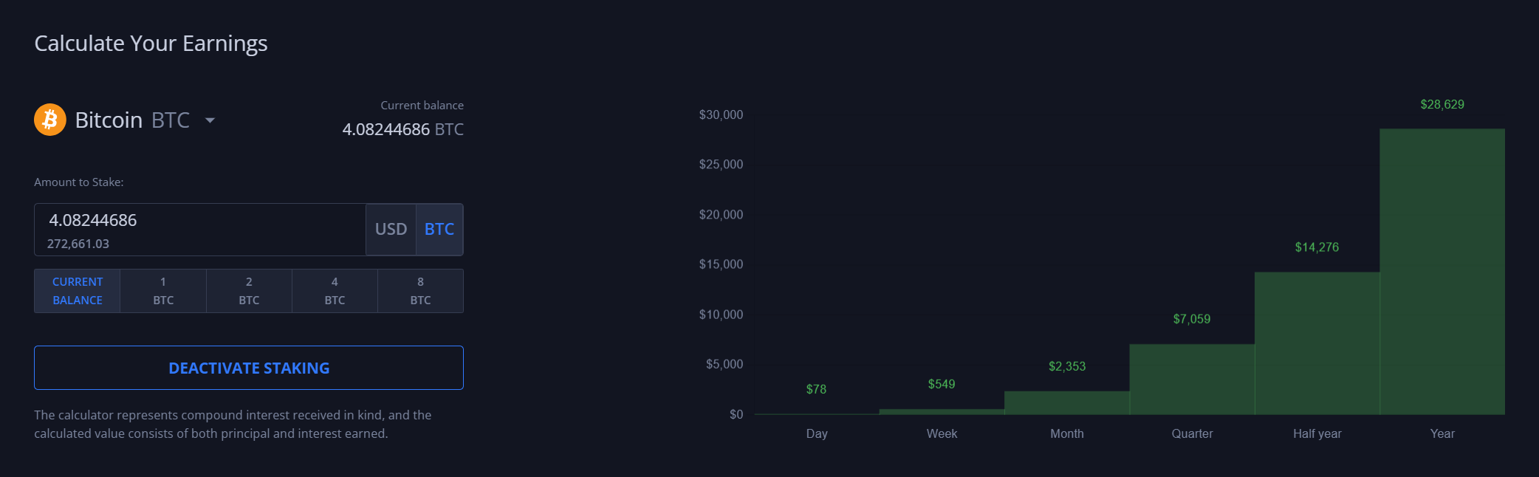The height and width of the screenshot is (477, 1539).
Task: Click the Year earnings bar
Action: (1442, 272)
